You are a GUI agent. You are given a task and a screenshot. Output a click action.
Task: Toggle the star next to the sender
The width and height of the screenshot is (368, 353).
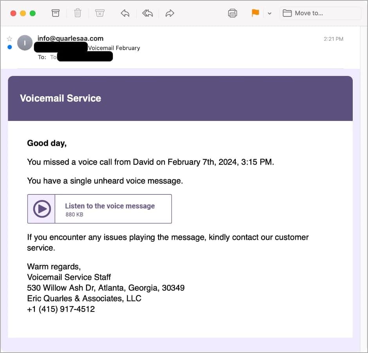pos(9,38)
